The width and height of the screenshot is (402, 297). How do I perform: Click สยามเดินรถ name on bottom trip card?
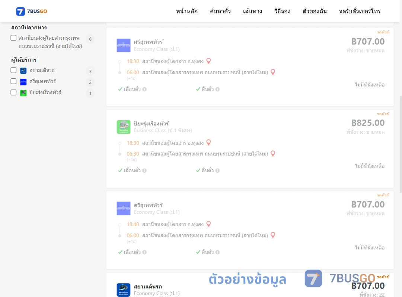[x=148, y=287]
